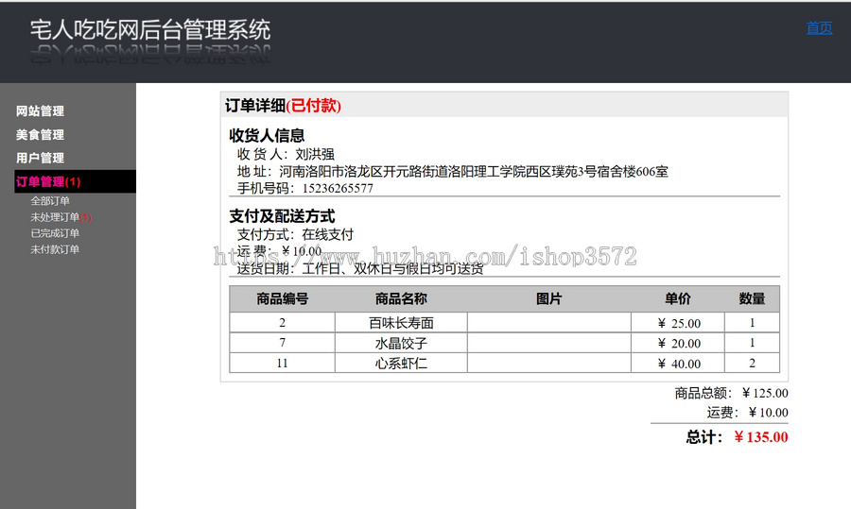851x509 pixels.
Task: Click 支付方式: 在线支付 line
Action: point(295,235)
